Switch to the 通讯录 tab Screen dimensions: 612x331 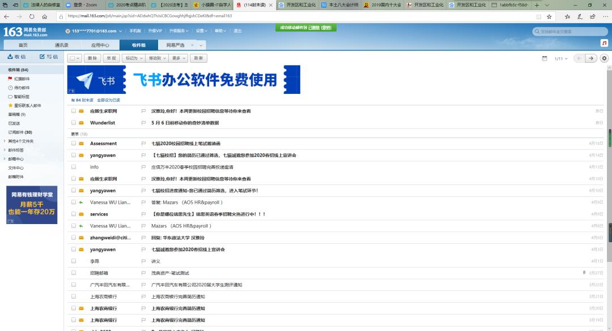point(61,45)
